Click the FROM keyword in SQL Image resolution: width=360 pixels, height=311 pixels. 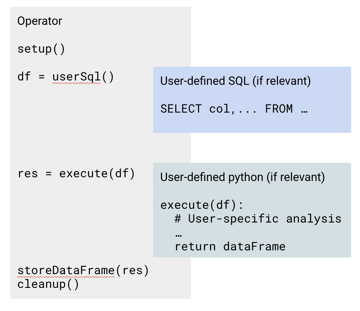click(x=279, y=109)
